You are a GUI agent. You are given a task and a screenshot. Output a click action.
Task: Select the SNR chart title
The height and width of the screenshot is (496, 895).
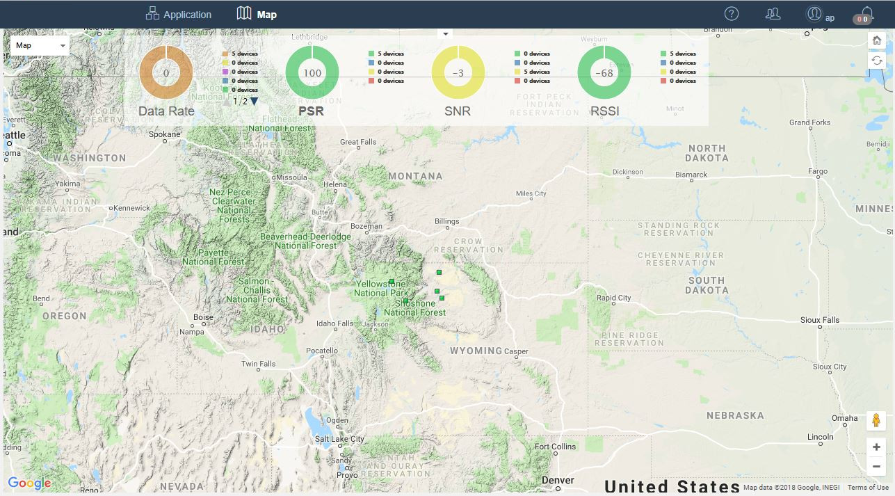click(458, 111)
